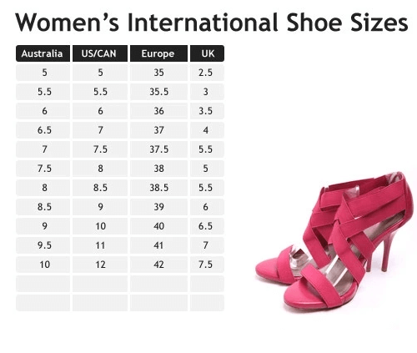417x353 pixels.
Task: Select the UK cell showing 7.5
Action: coord(207,265)
